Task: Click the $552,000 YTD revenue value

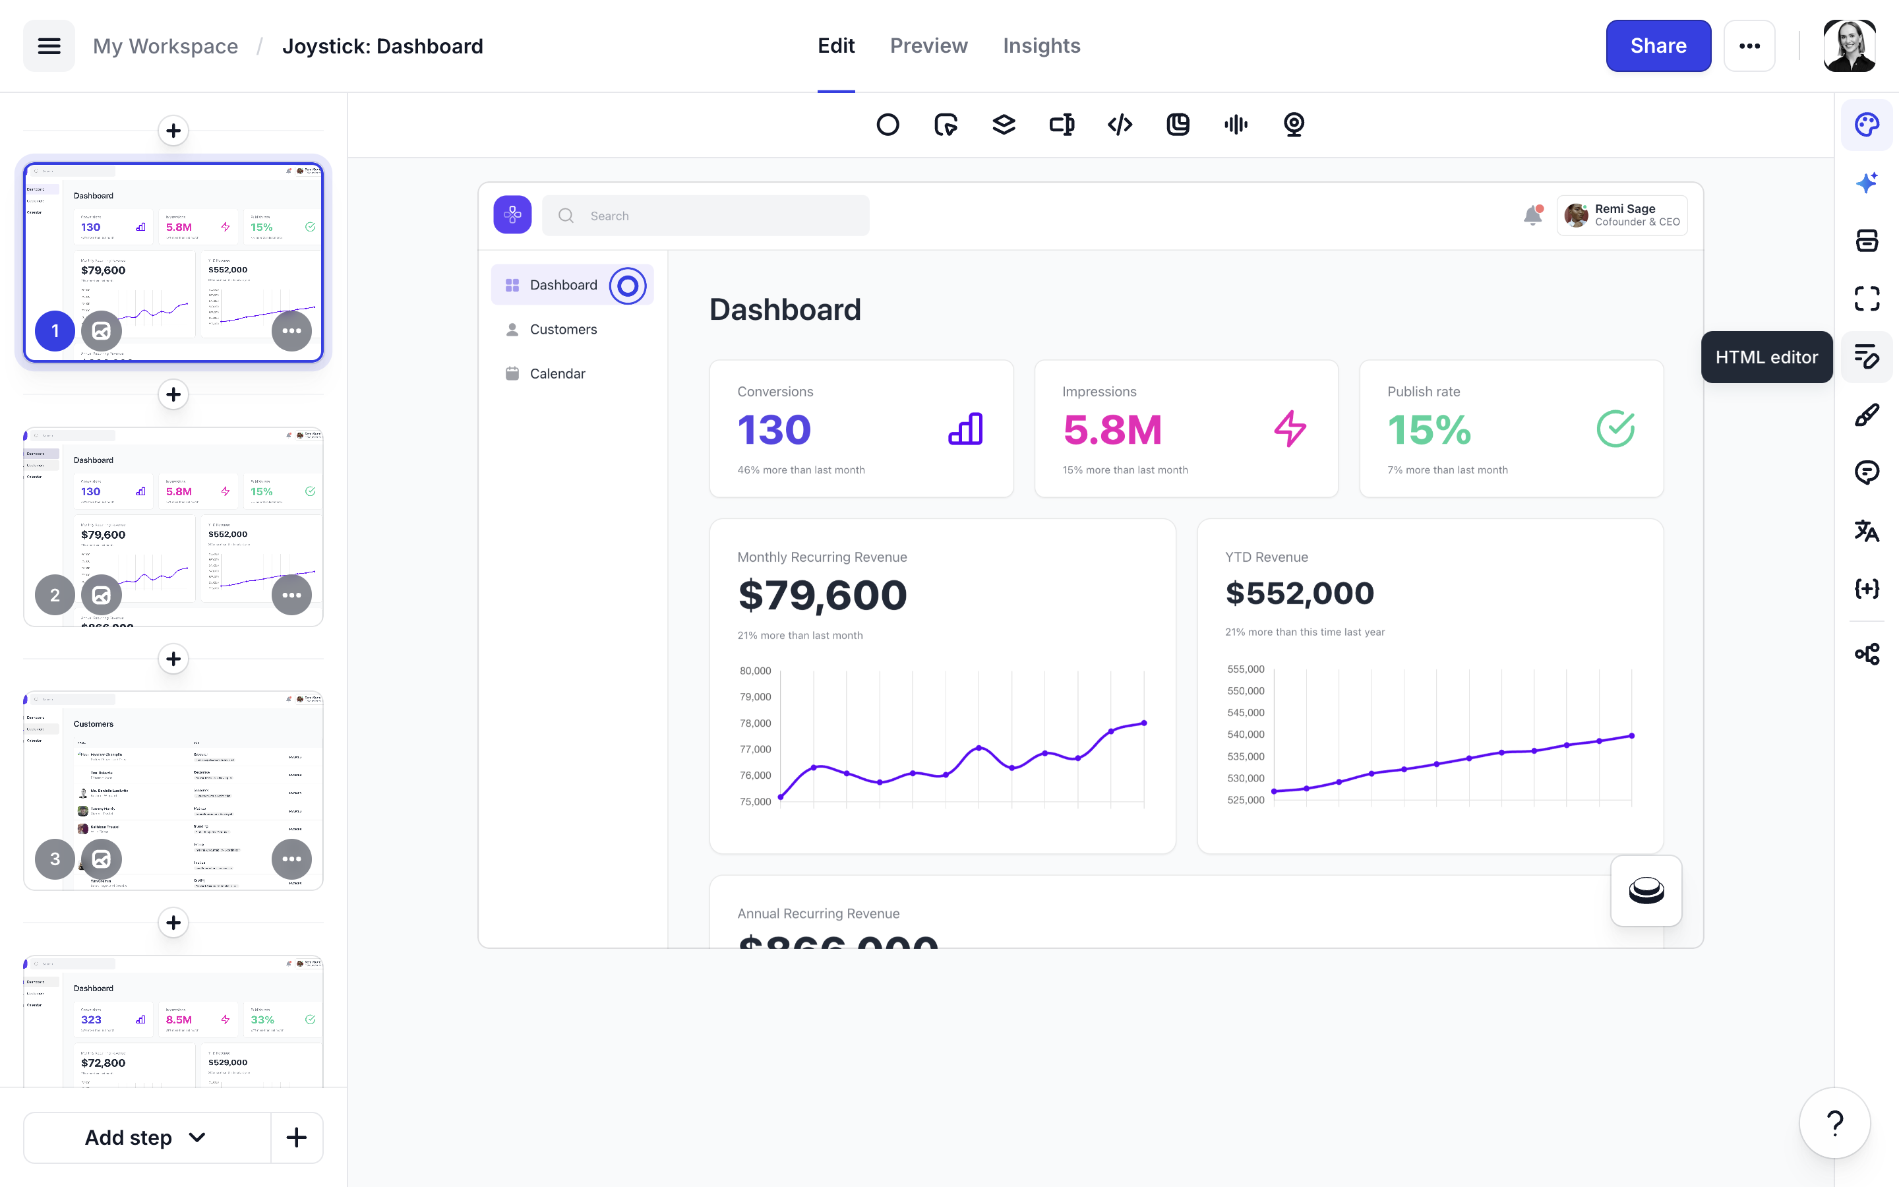Action: 1300,593
